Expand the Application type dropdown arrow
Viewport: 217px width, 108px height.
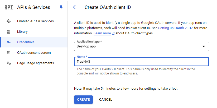point(204,46)
